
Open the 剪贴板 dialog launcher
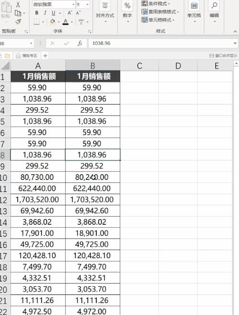26,31
